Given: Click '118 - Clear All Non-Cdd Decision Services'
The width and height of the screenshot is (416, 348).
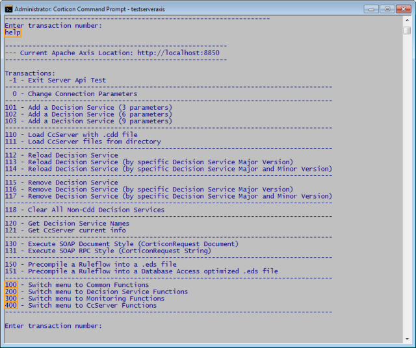Looking at the screenshot, I should coord(85,210).
